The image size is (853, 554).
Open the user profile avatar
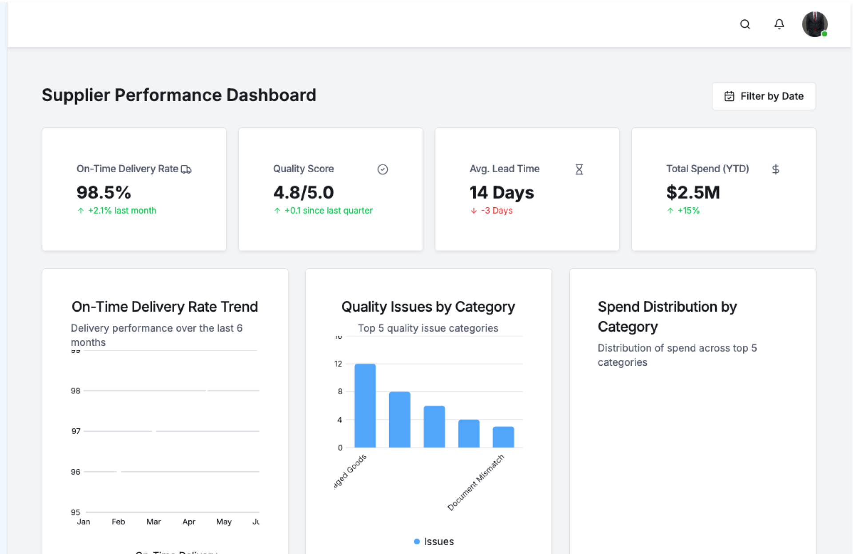[x=814, y=24]
